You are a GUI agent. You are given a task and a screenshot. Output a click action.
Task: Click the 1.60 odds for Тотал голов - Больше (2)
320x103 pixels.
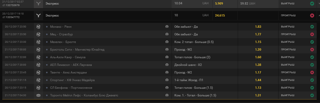click(258, 57)
